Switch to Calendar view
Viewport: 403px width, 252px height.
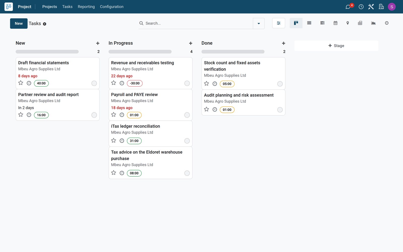pos(335,23)
